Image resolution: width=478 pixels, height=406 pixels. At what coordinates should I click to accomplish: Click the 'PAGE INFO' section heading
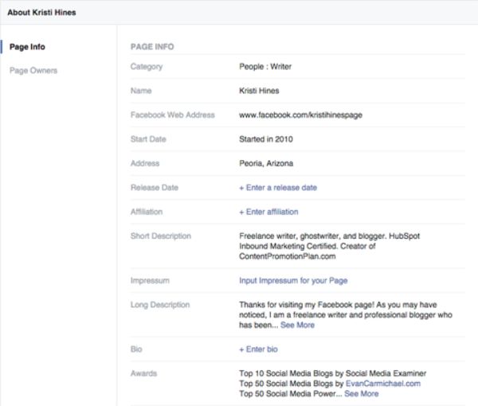pyautogui.click(x=151, y=47)
